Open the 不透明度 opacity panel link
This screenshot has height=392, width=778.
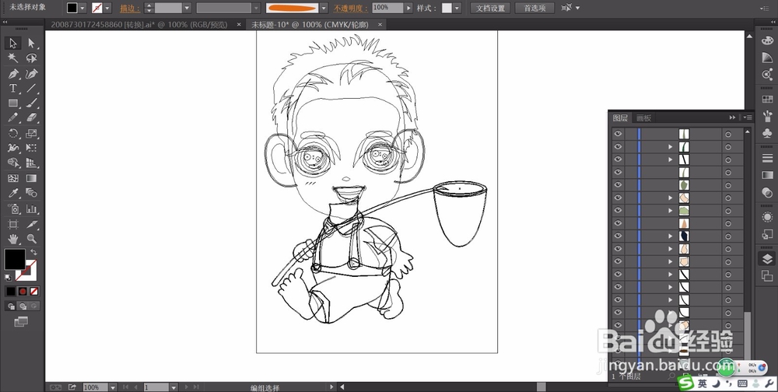(352, 9)
